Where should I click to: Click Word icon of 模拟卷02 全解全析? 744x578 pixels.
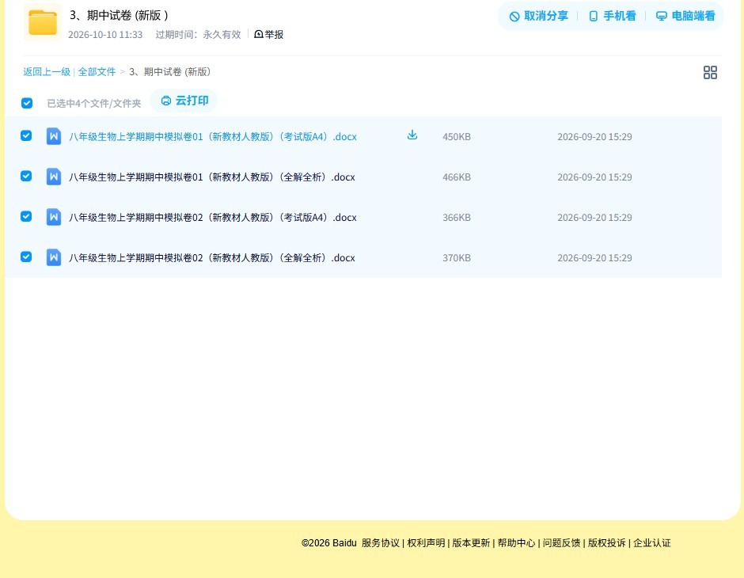(54, 257)
